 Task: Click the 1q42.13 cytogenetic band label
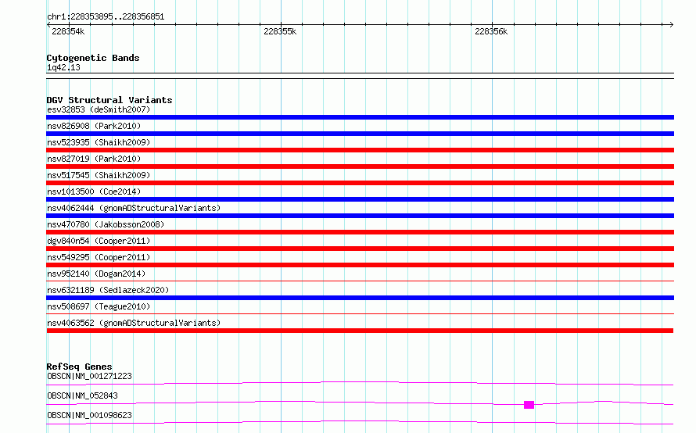click(x=63, y=67)
